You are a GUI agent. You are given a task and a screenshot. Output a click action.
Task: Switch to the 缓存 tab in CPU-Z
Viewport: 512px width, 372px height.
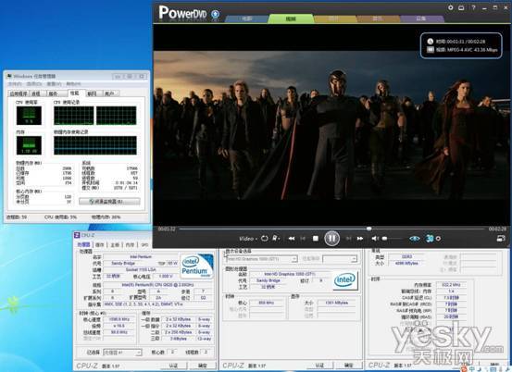[100, 244]
